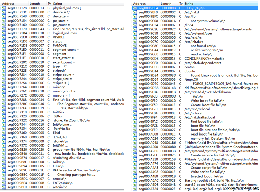Click right pane Length column header
Screen dimensions: 260x192
(169, 3)
